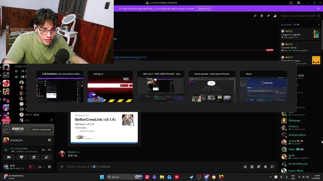323x181 pixels.
Task: Toggle the member list icon
Action: pyautogui.click(x=275, y=16)
